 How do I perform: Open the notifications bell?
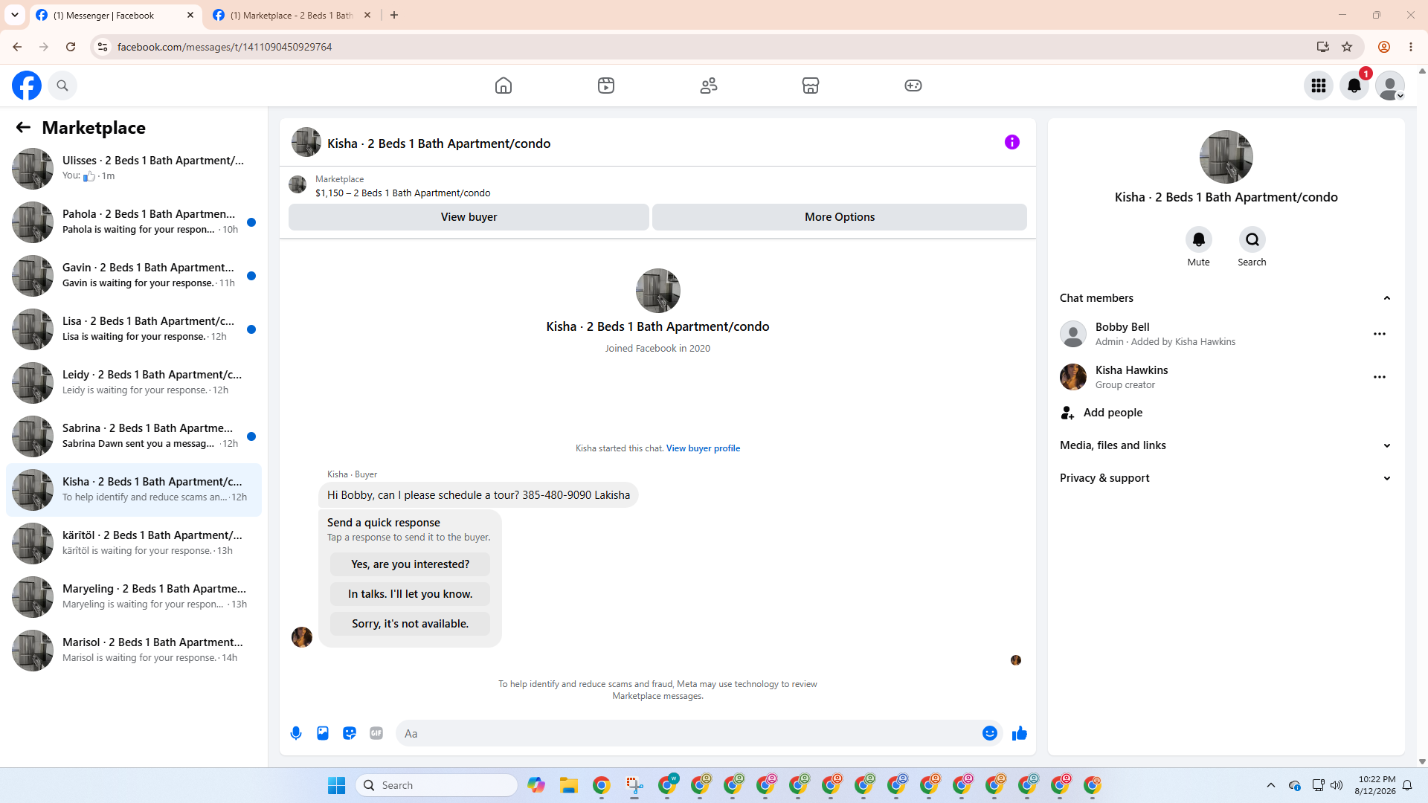(1354, 86)
